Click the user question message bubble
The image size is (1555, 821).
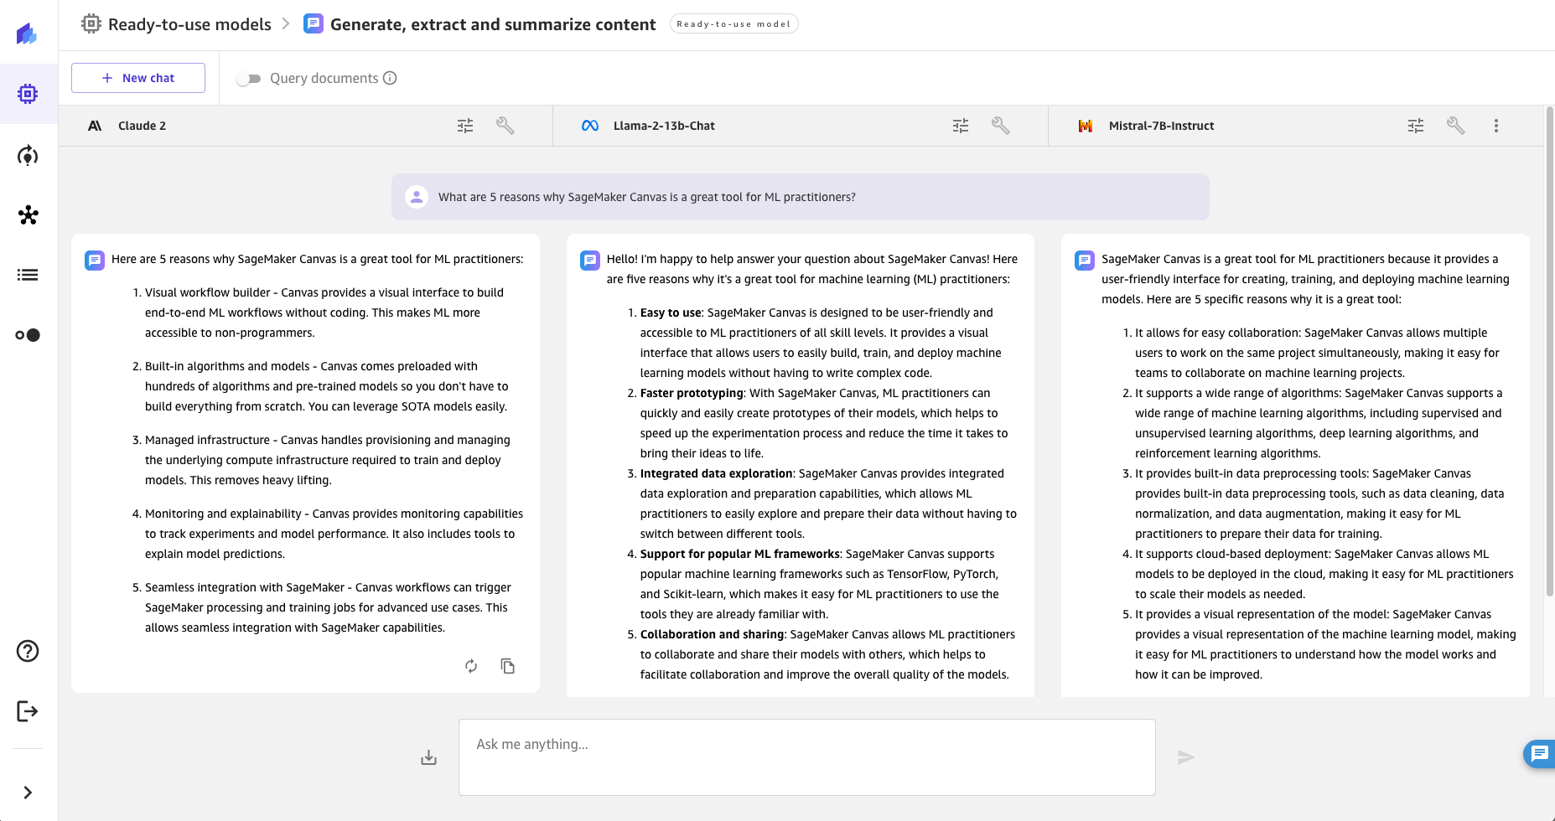[x=800, y=197]
